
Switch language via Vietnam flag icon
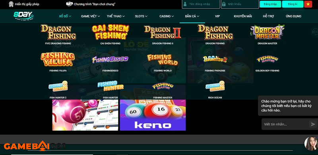pos(308,4)
